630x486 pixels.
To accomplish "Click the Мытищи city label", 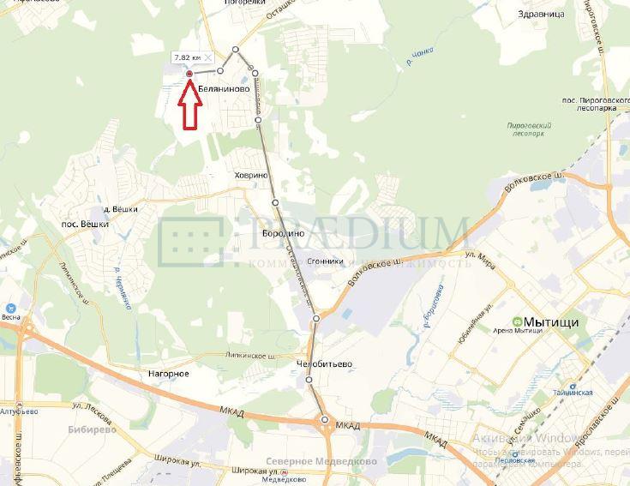I will click(551, 322).
